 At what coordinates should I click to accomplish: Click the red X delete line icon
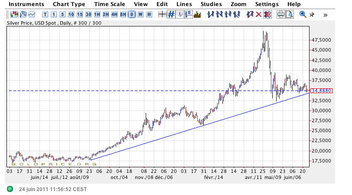pyautogui.click(x=259, y=14)
